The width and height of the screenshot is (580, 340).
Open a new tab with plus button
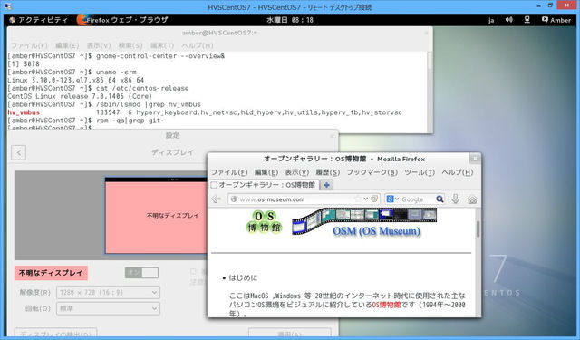point(326,185)
